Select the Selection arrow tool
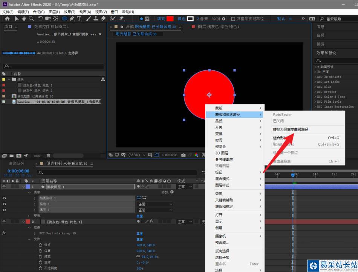The width and height of the screenshot is (358, 272). click(17, 19)
